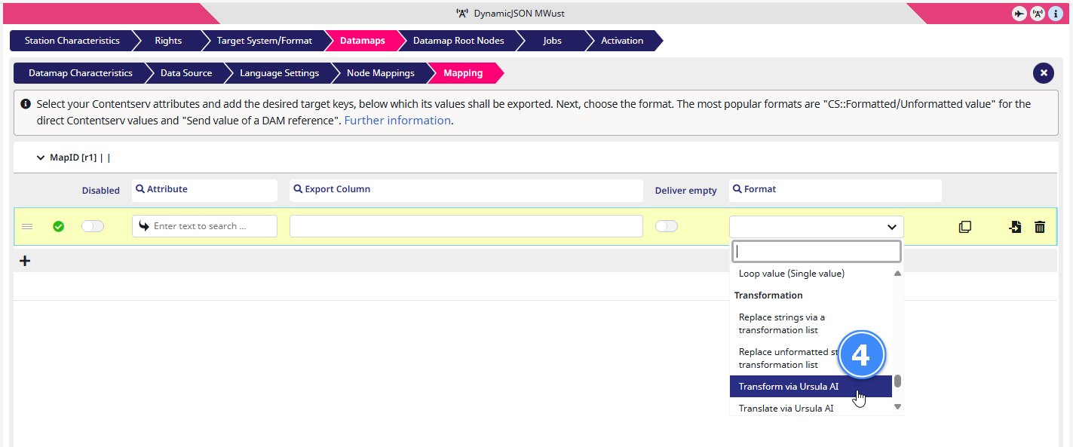Open the Jobs tab
1073x447 pixels.
click(x=552, y=41)
